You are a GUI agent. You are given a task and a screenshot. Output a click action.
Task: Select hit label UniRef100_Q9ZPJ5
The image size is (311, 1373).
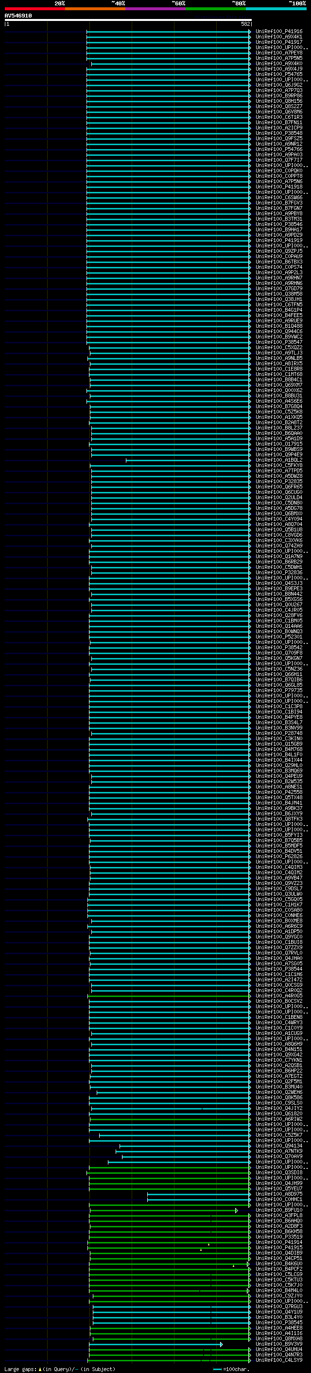279,251
